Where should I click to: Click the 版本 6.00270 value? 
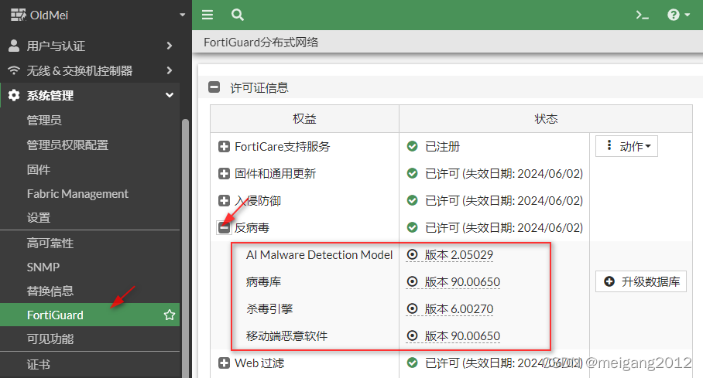click(458, 309)
